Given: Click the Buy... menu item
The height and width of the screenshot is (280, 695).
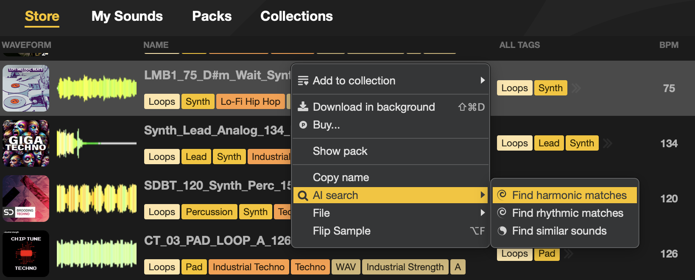Looking at the screenshot, I should click(391, 125).
